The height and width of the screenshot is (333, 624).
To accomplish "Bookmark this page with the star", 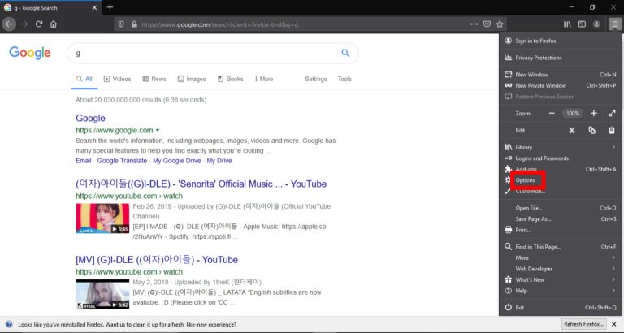I will pos(500,24).
